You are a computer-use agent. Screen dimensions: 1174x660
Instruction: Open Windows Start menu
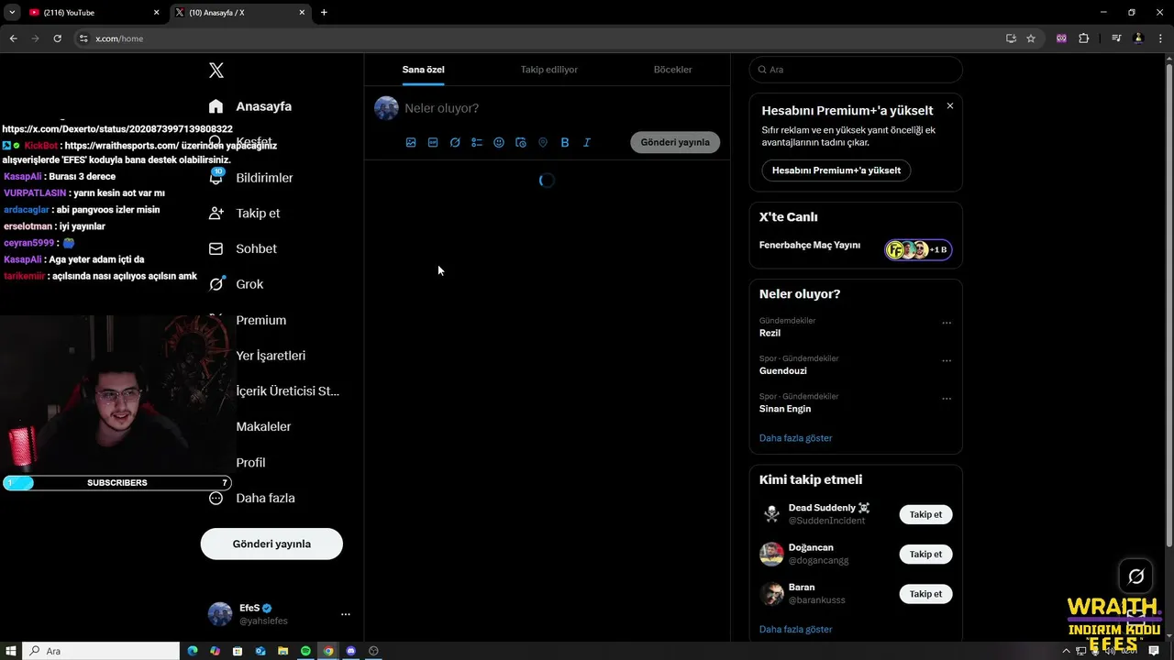[x=11, y=651]
